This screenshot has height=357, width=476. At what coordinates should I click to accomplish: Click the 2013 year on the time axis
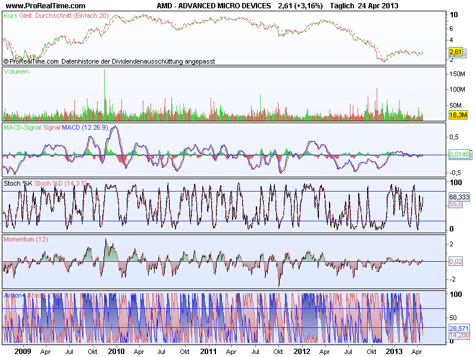click(394, 352)
